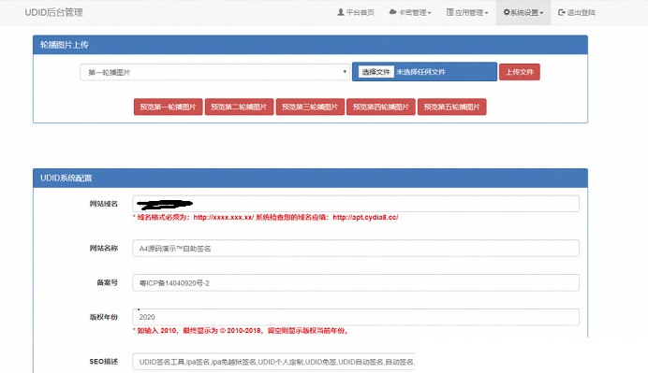Click the 选择文件 file chooser button
This screenshot has height=373, width=648.
376,72
